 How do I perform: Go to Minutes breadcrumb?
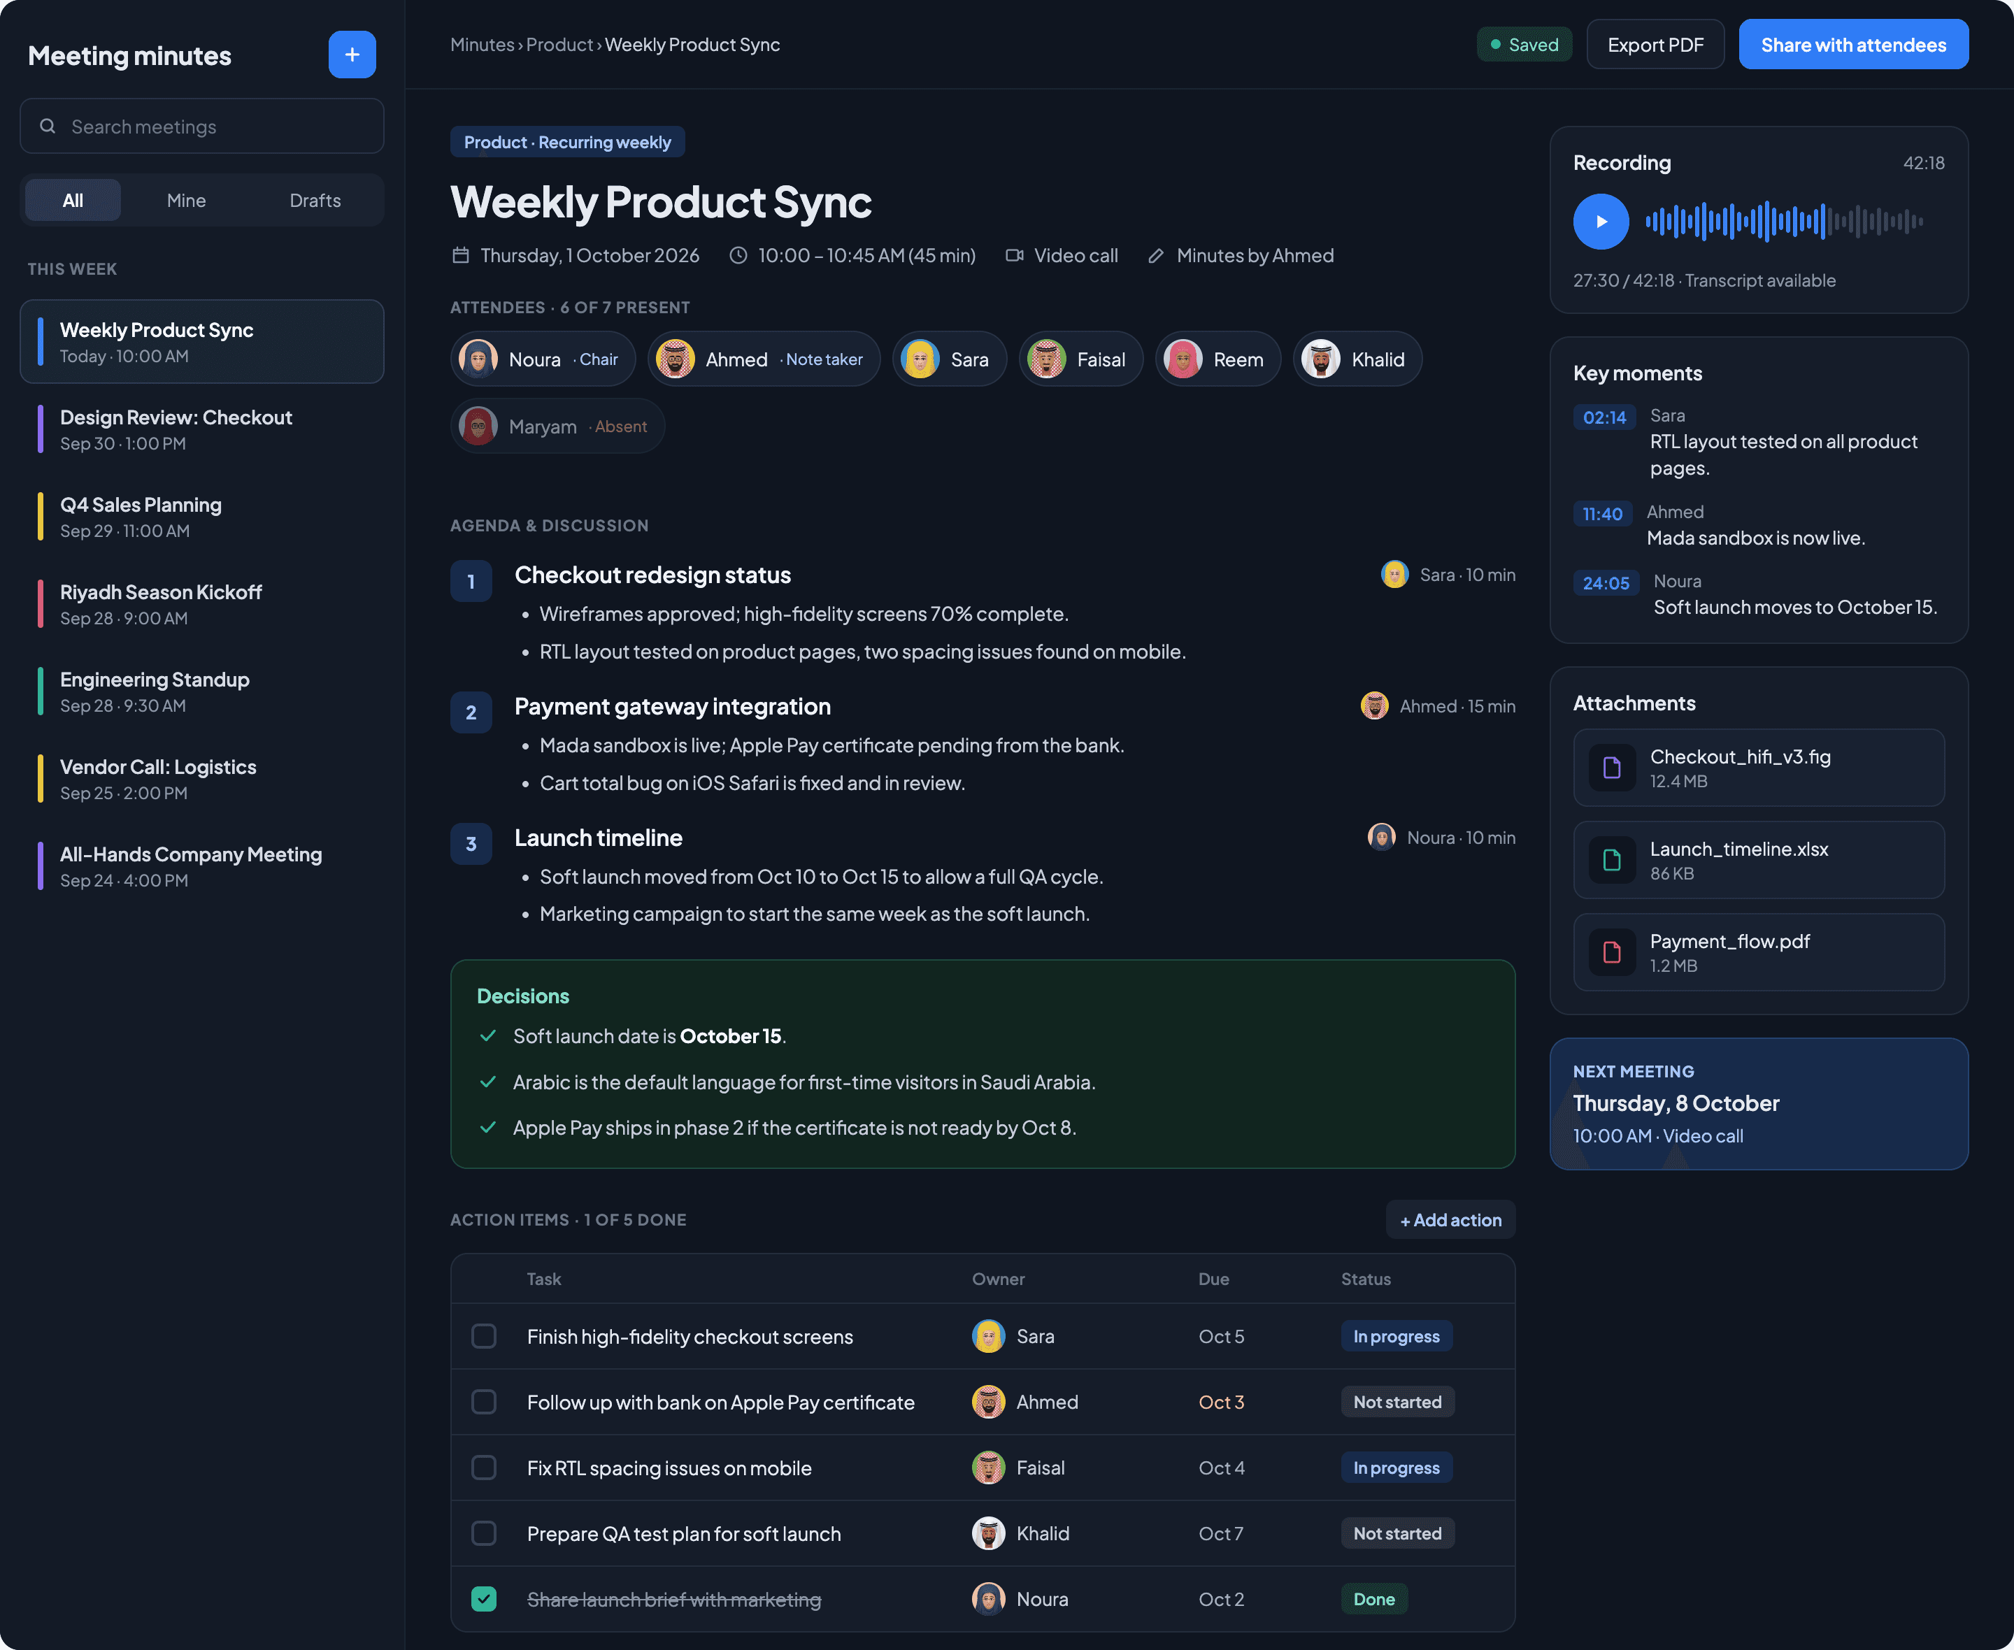click(x=482, y=45)
